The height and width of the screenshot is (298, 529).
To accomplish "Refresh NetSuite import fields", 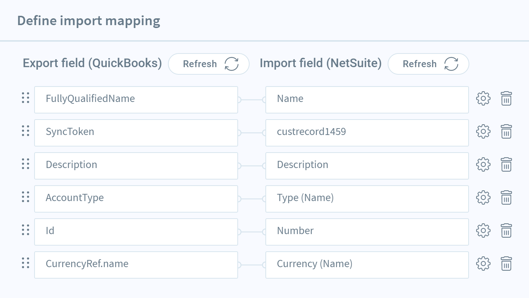I will click(x=428, y=64).
